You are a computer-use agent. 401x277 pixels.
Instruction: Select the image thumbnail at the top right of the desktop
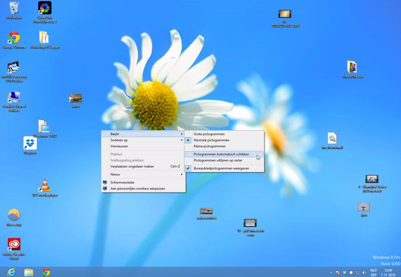(x=285, y=18)
